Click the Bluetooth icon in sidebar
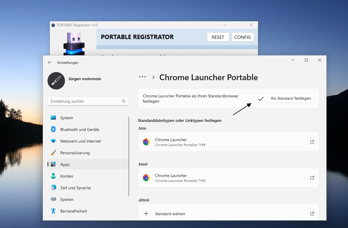This screenshot has height=228, width=348. [53, 129]
